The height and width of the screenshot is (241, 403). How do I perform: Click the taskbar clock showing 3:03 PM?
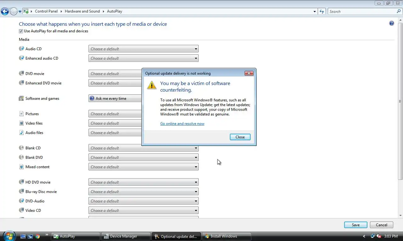[391, 236]
